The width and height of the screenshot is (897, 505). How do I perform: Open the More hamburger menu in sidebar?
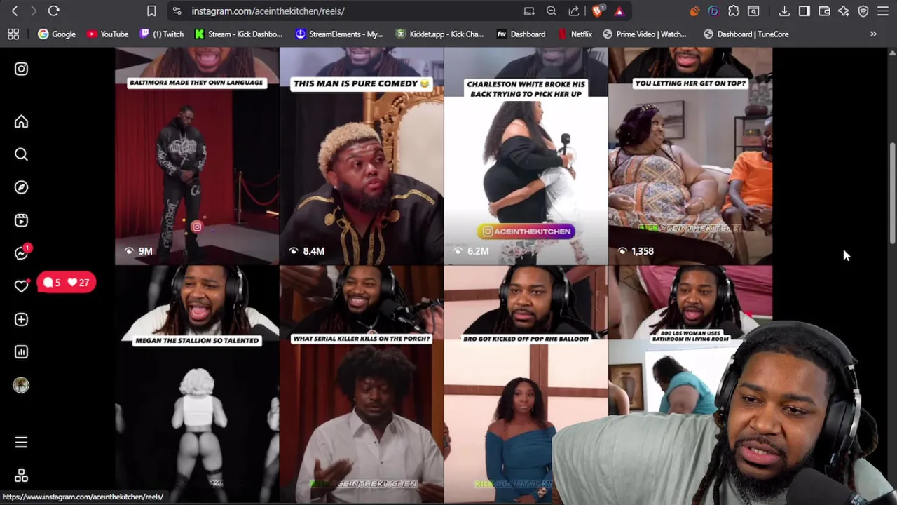coord(21,443)
